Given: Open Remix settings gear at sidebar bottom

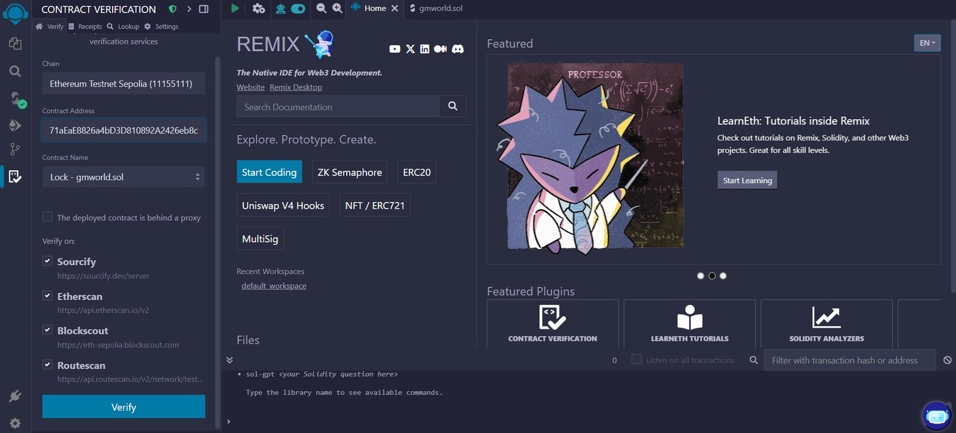Looking at the screenshot, I should (x=15, y=423).
